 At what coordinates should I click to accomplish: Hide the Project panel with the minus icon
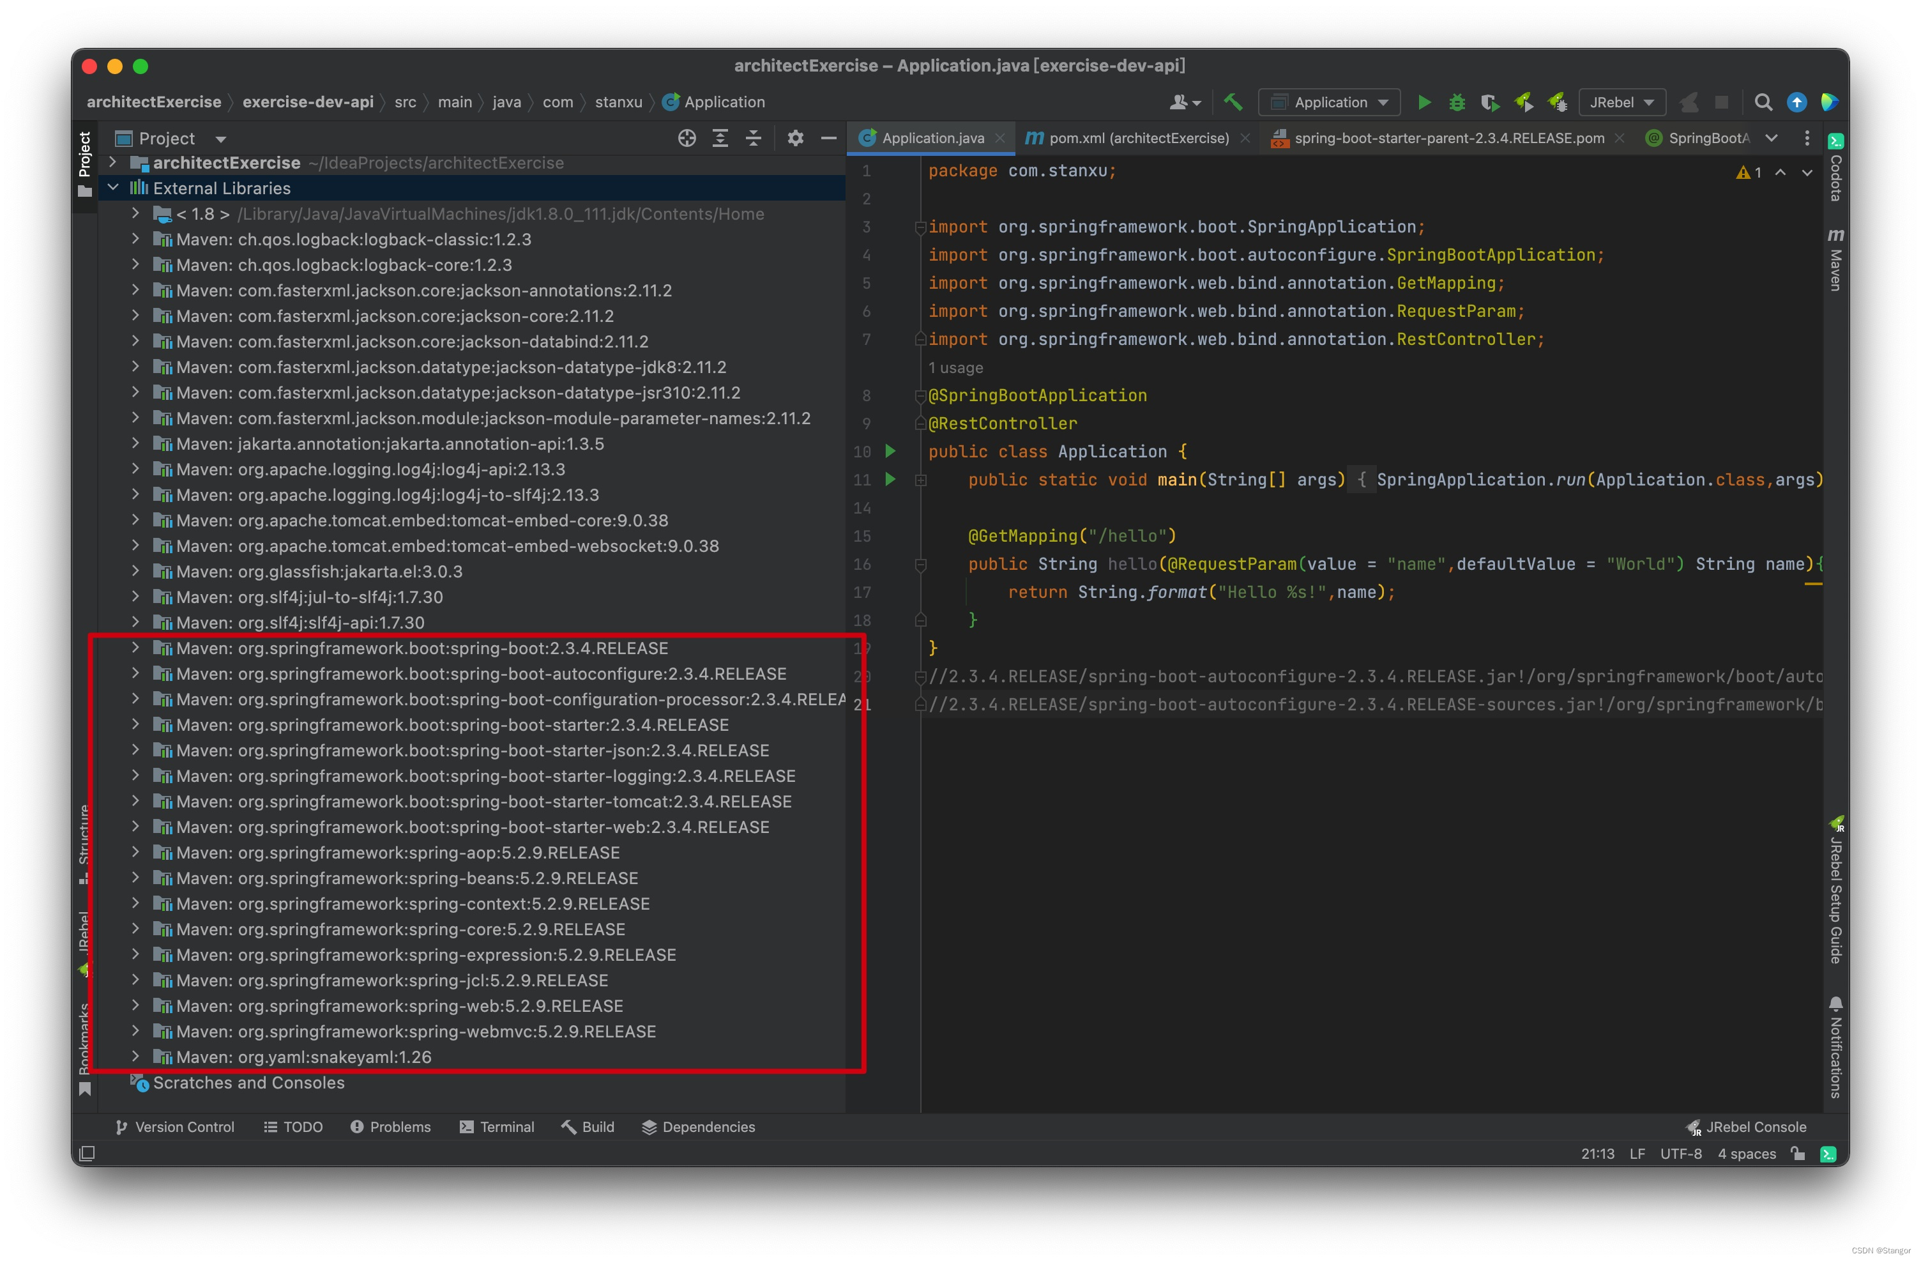828,138
